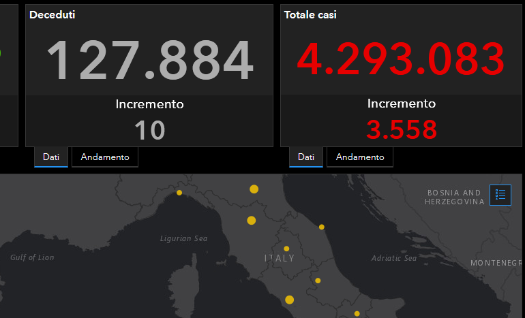525x318 pixels.
Task: Select the northernmost large yellow map marker
Action: [254, 189]
